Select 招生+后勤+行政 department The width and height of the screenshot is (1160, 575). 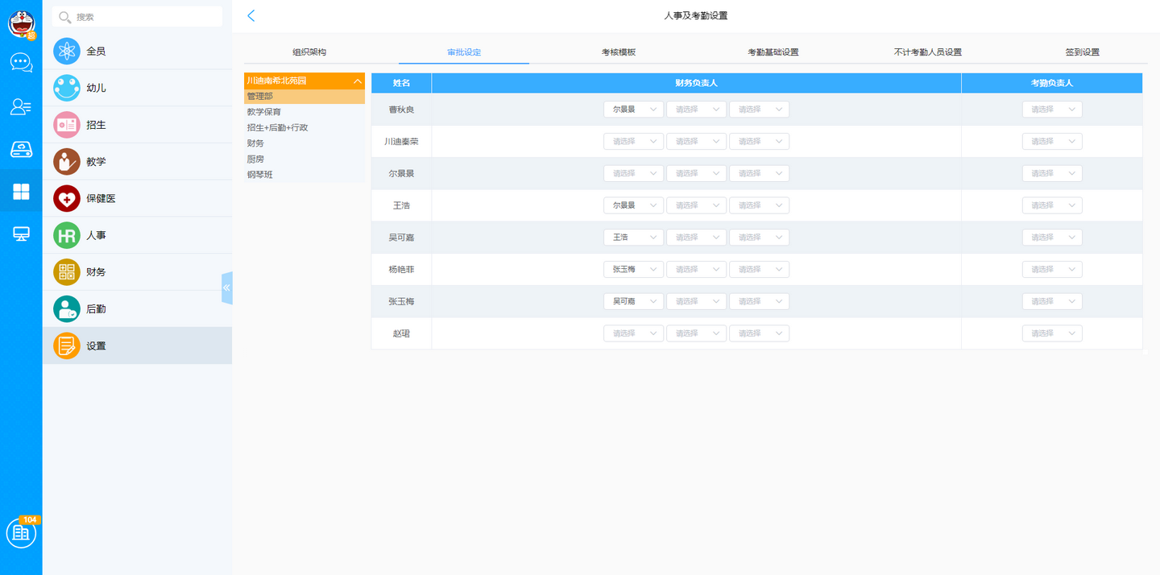coord(304,127)
